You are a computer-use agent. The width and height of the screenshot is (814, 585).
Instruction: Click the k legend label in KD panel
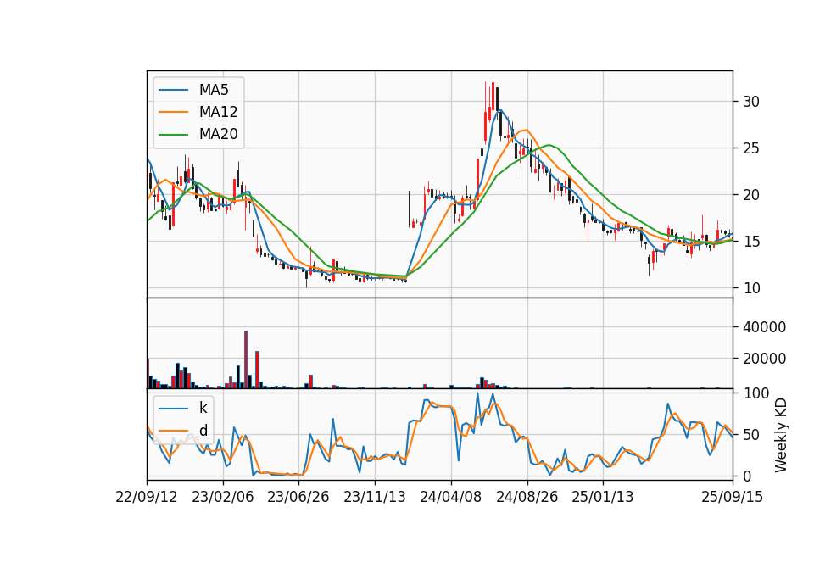(203, 408)
